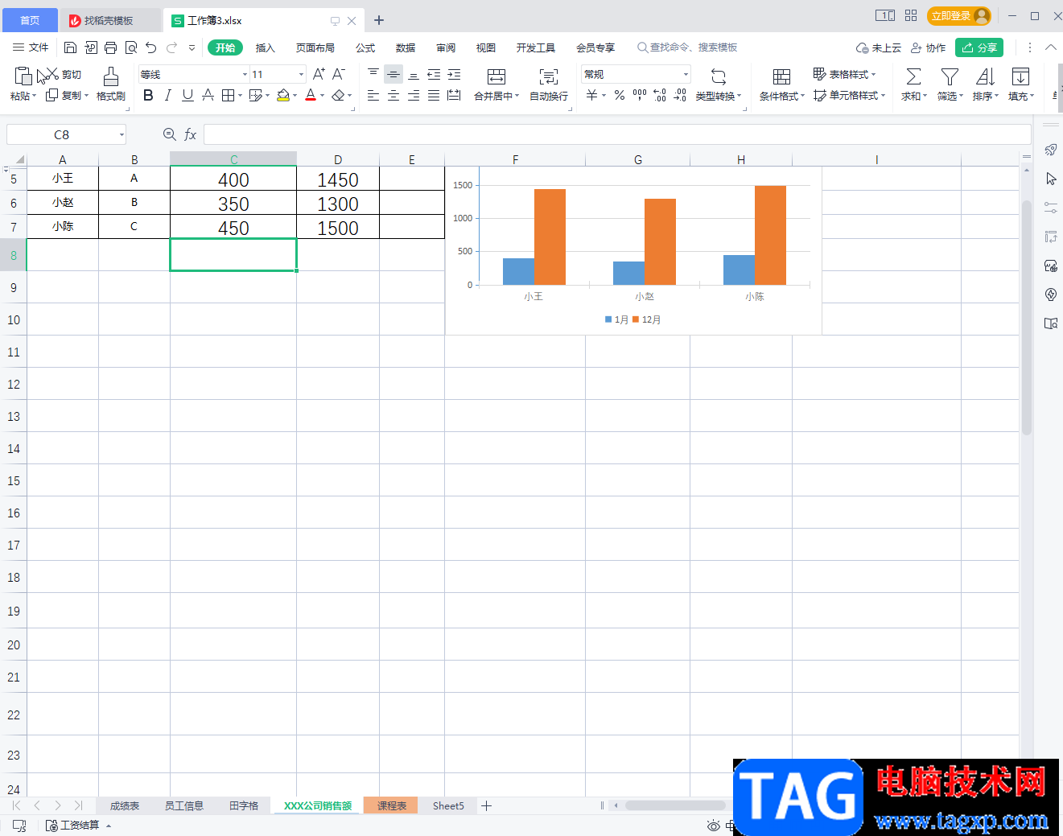
Task: Click the Paste clipboard icon
Action: (23, 76)
